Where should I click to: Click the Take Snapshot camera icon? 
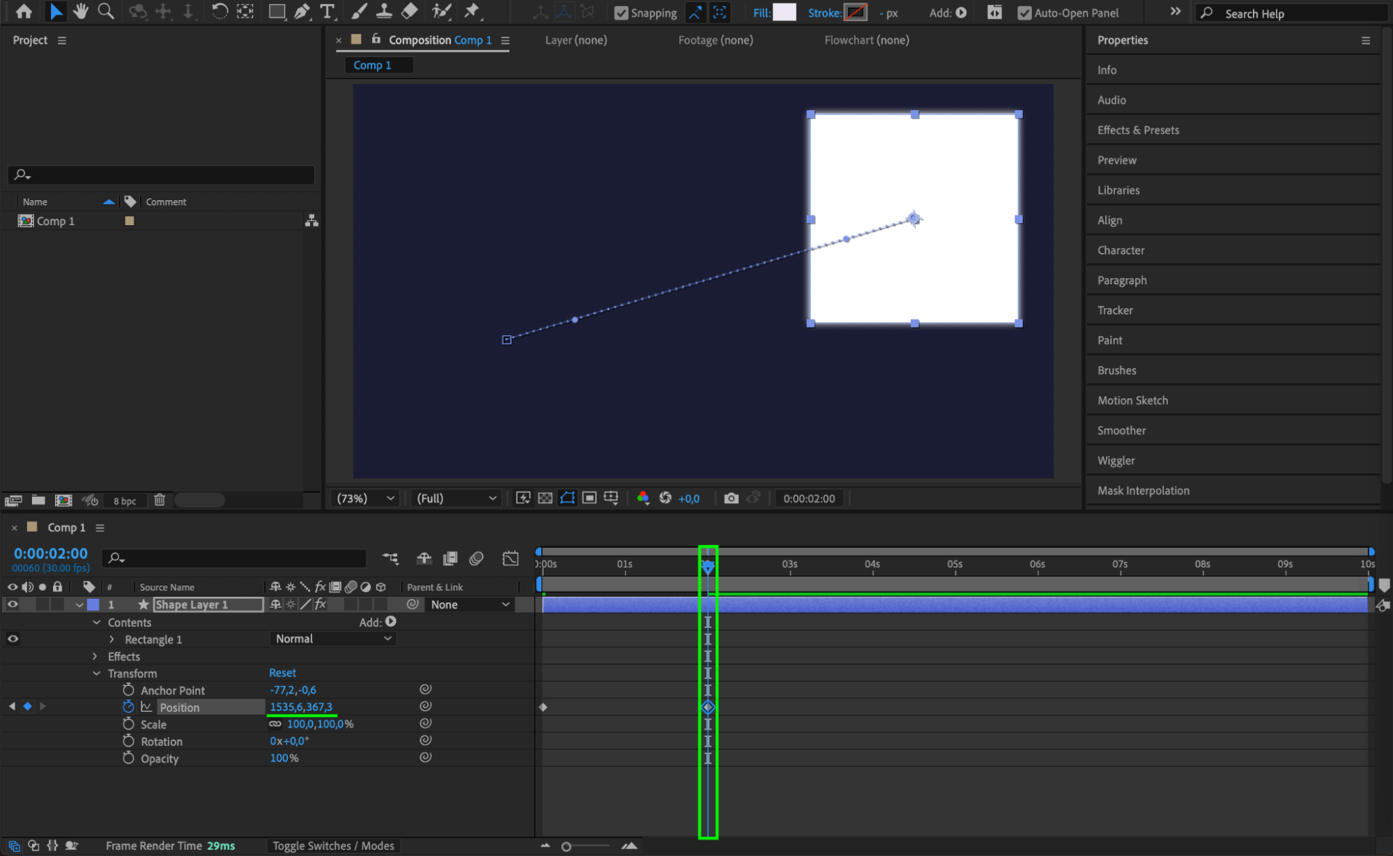coord(730,498)
